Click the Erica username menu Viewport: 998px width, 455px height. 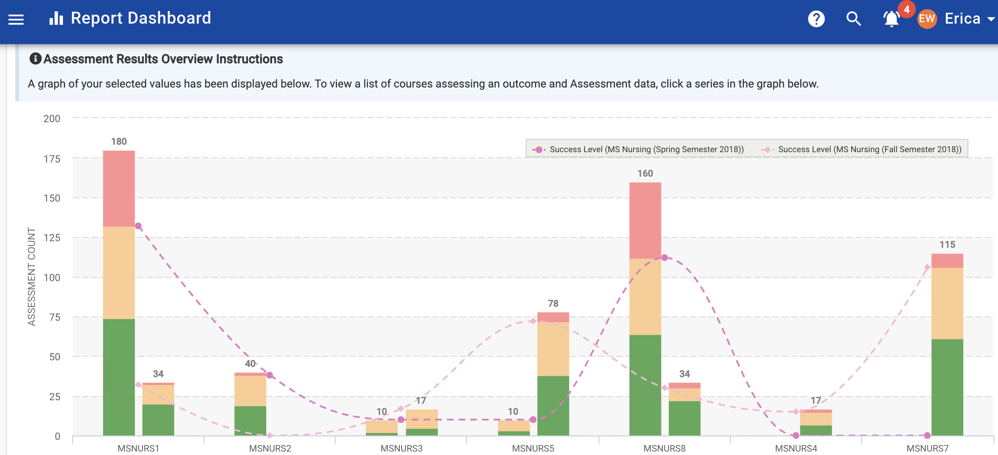(962, 19)
